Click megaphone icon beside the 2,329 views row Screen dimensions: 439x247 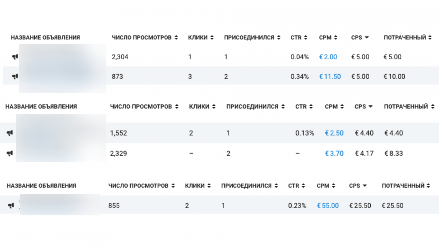coord(10,153)
